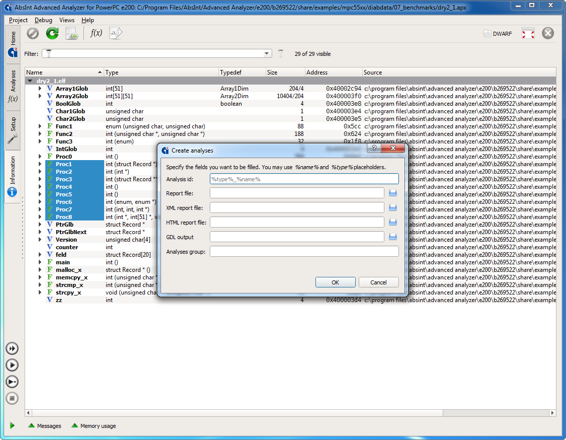The width and height of the screenshot is (566, 440).
Task: Sort by the Name column header
Action: [x=64, y=72]
